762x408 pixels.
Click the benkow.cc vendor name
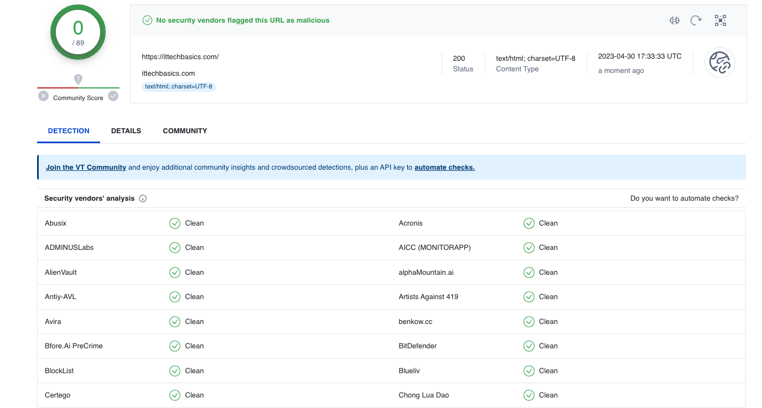click(x=416, y=322)
